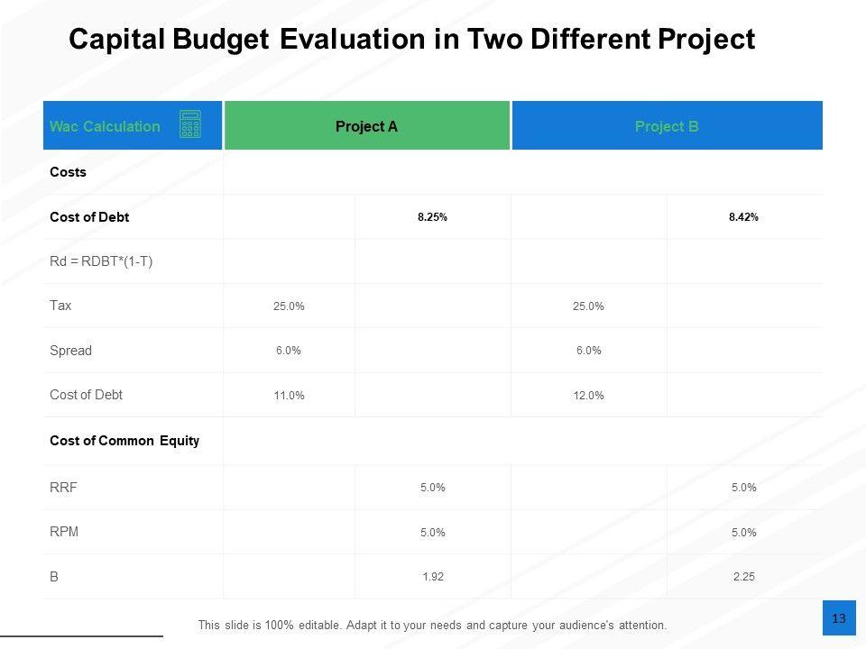Select the RRF row label
The height and width of the screenshot is (649, 866).
[63, 488]
